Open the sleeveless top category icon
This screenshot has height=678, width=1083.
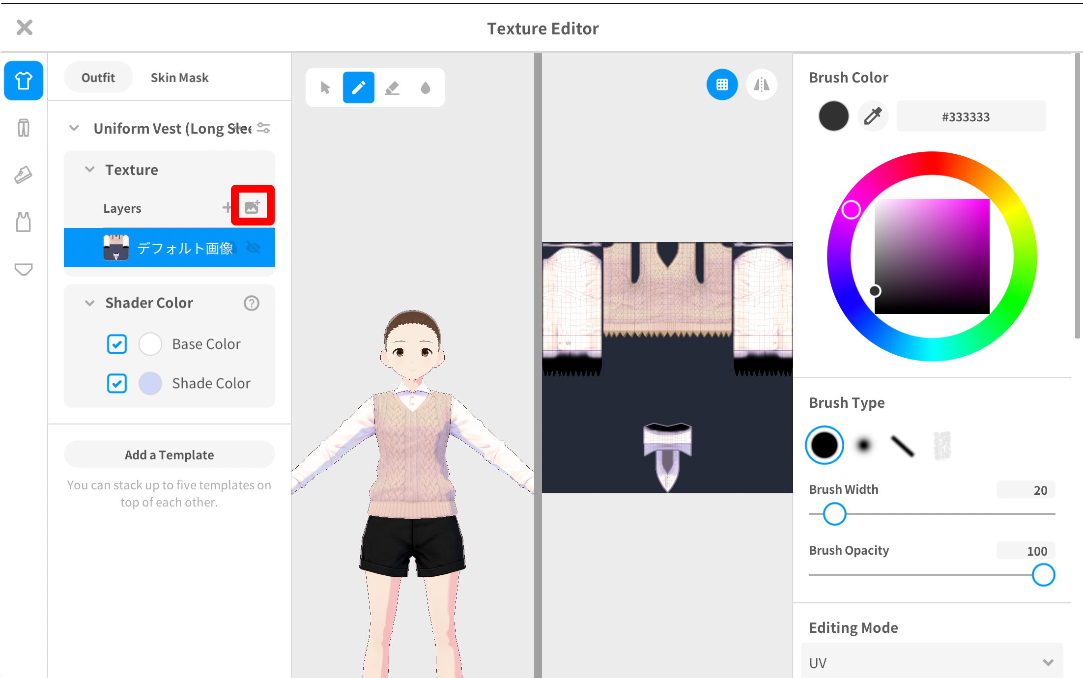(x=24, y=222)
